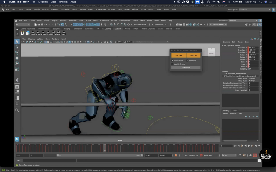Open the Workspace General dropdown
This screenshot has height=172, width=276.
(x=243, y=21)
